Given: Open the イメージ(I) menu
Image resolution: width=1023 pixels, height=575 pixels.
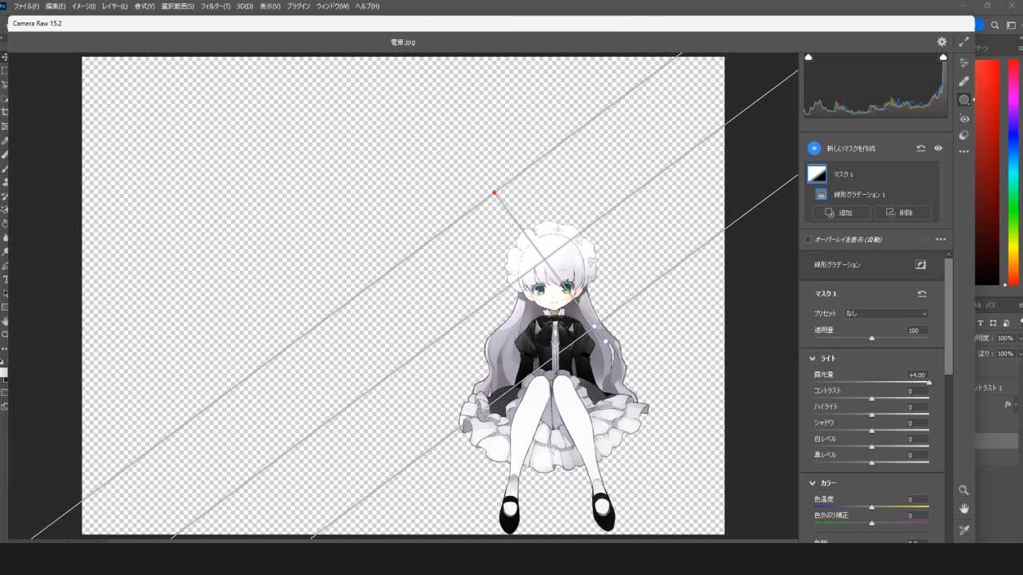Looking at the screenshot, I should tap(83, 6).
